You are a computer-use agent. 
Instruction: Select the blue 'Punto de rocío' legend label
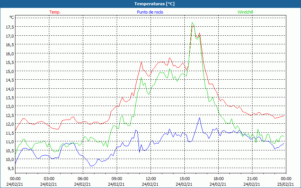coord(150,12)
